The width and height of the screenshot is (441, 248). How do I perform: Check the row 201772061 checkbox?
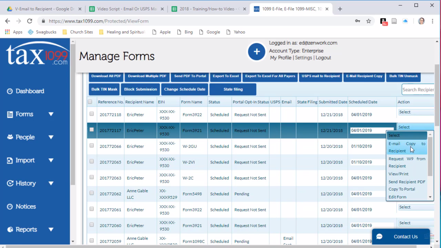92,209
